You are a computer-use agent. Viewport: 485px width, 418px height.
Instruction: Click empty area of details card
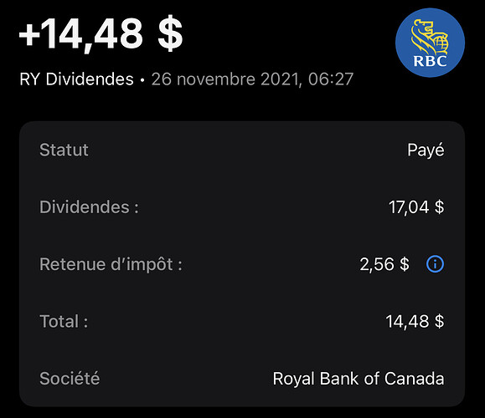coord(241,178)
